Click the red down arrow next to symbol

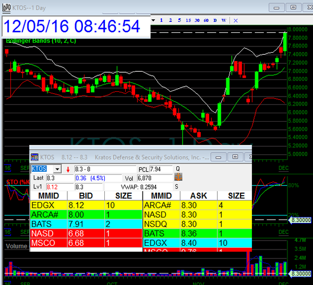click(68, 170)
